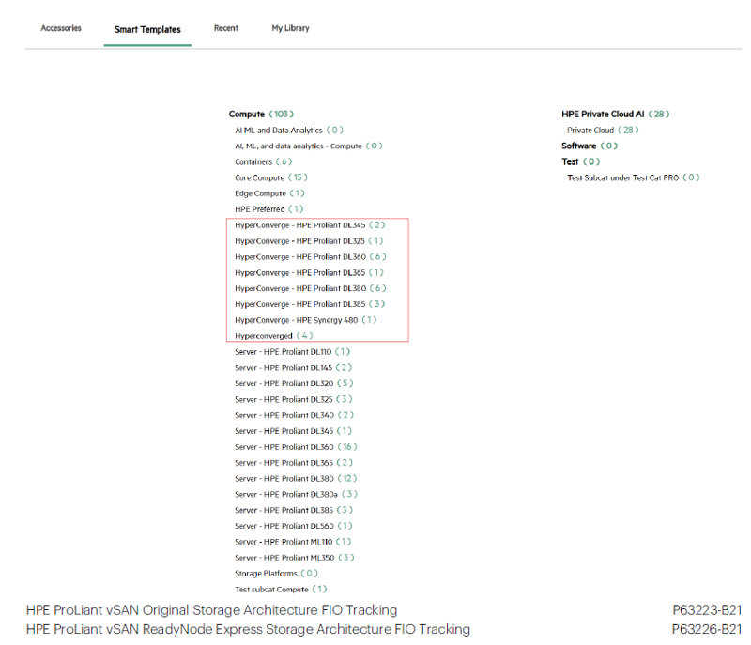Screen dimensions: 751x645
Task: Open the Compute (103) category
Action: tap(261, 114)
